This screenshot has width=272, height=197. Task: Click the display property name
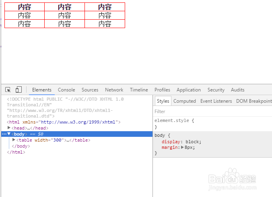[171, 142]
